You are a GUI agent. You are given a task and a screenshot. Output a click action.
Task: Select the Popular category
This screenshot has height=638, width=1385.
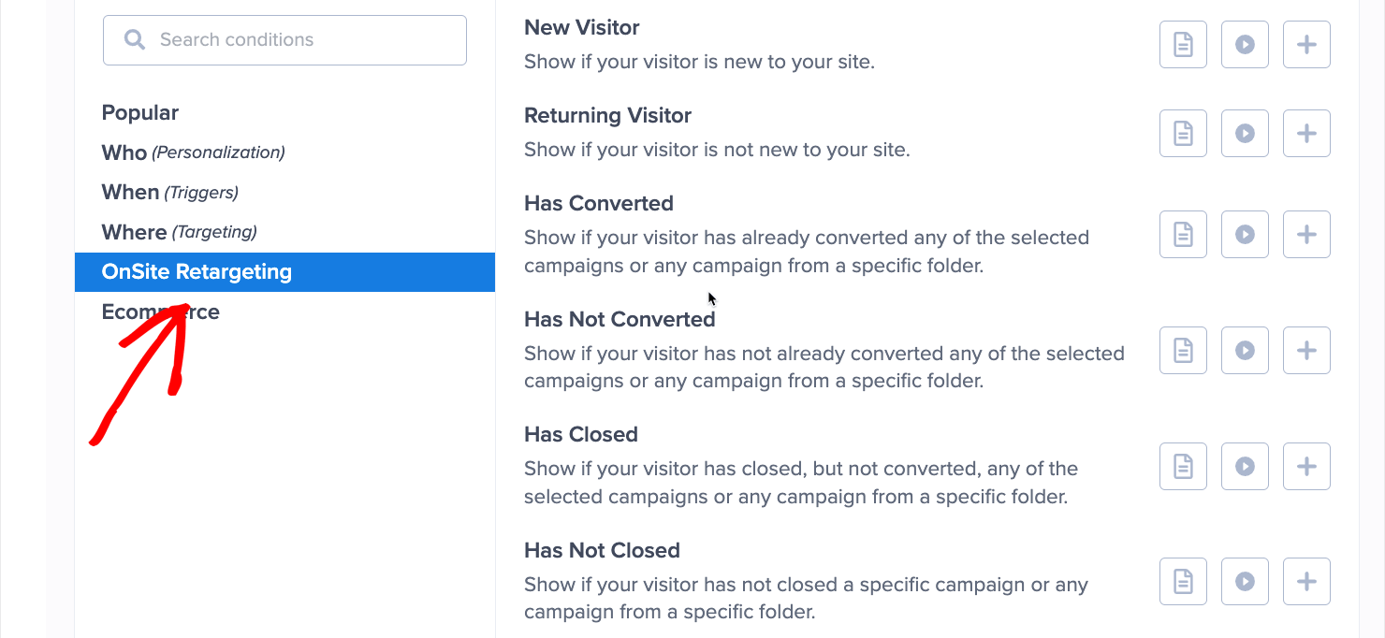pyautogui.click(x=139, y=112)
